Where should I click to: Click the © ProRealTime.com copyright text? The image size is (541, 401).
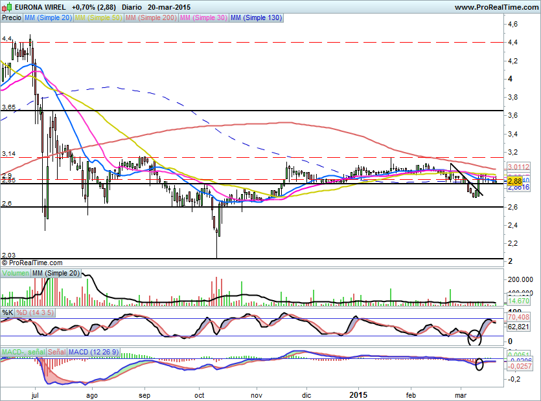pos(32,263)
